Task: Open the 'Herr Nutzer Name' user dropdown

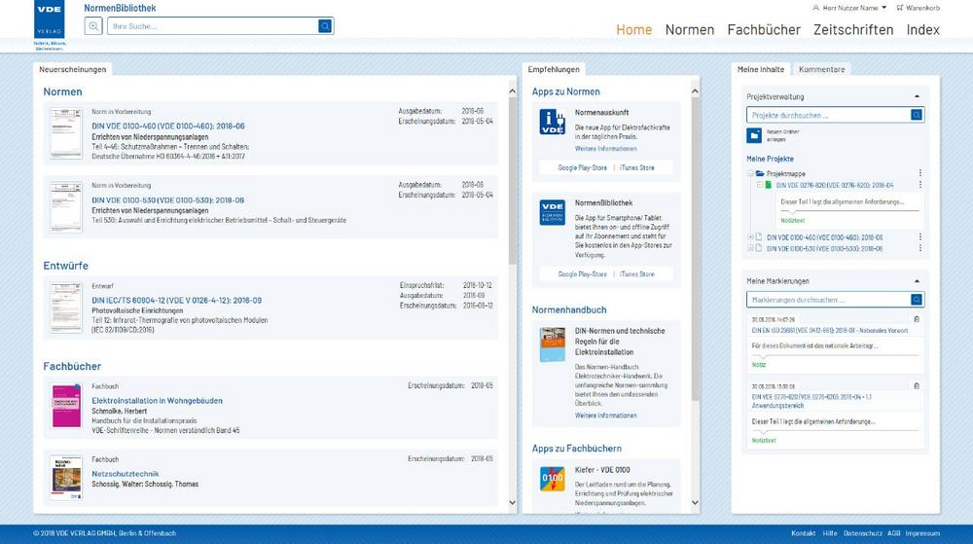Action: tap(848, 8)
